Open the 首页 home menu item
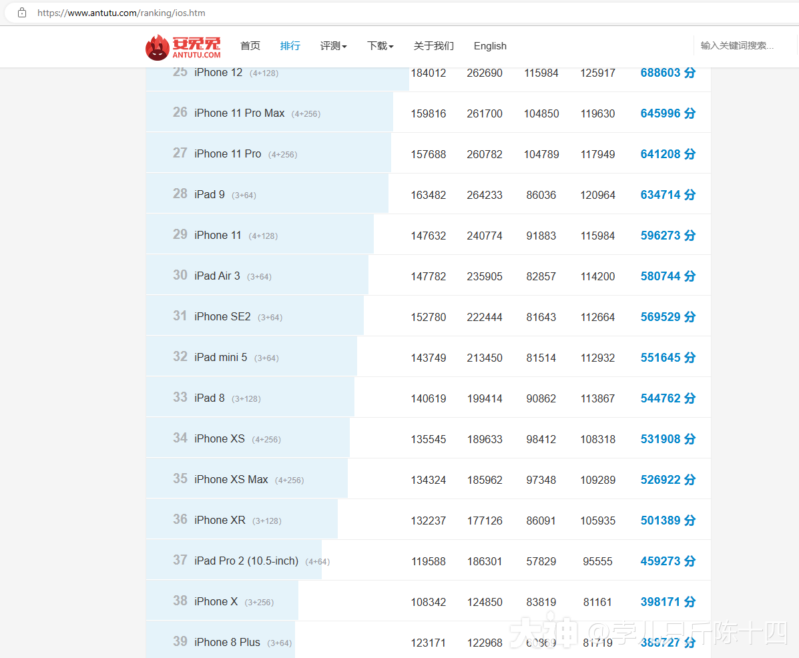The image size is (799, 658). coord(250,46)
